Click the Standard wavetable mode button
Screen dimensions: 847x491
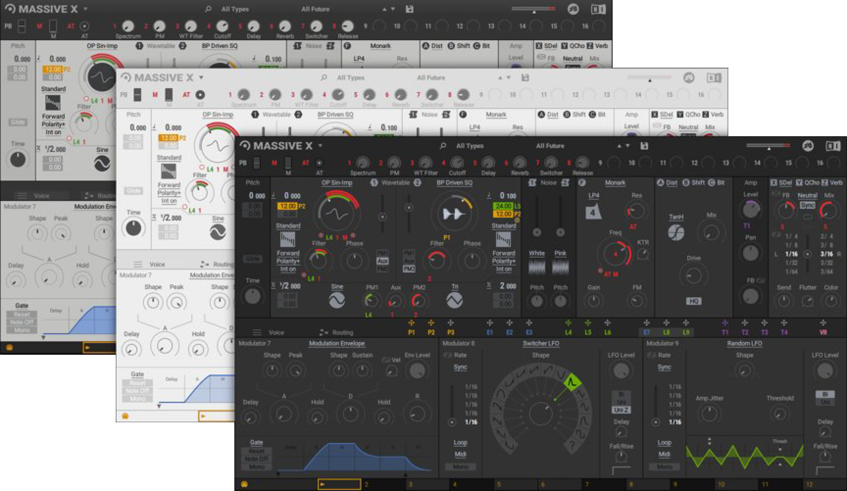[288, 226]
